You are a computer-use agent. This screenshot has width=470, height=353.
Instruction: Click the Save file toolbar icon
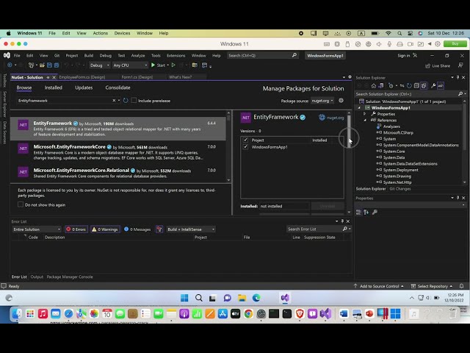coord(49,65)
